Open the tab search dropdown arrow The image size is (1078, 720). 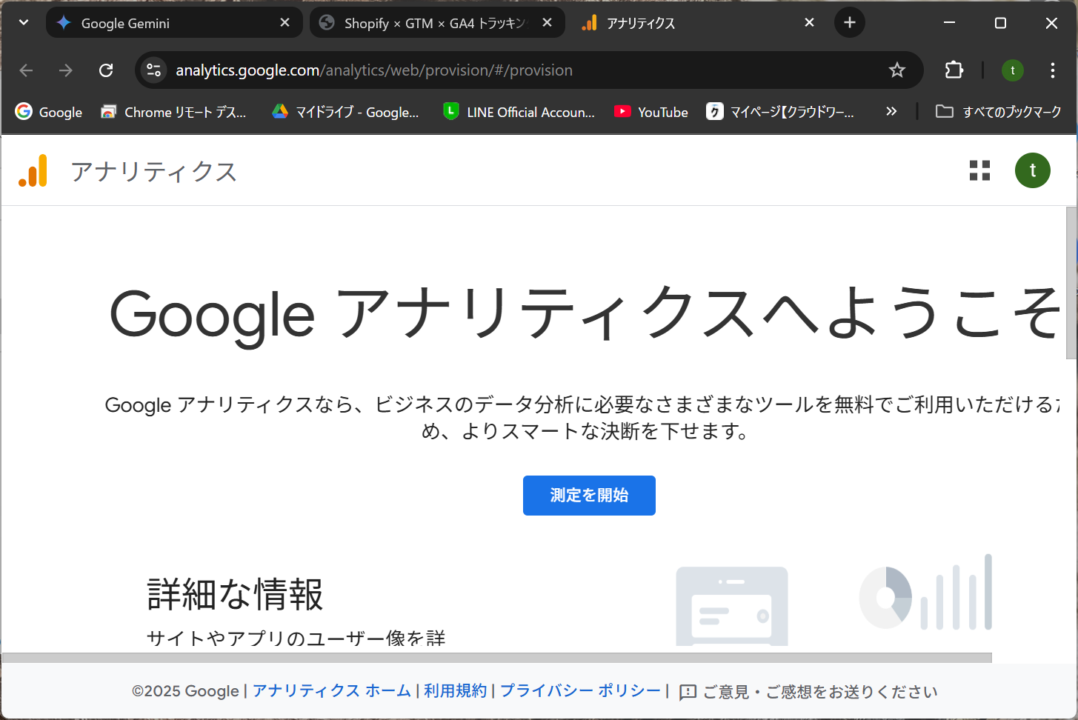(24, 23)
